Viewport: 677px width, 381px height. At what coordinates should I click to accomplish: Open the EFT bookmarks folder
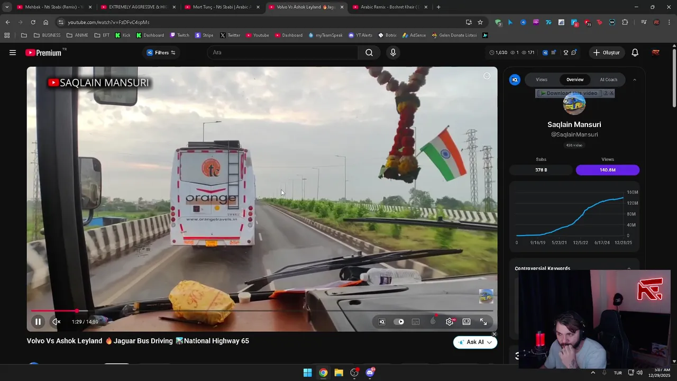[x=102, y=35]
